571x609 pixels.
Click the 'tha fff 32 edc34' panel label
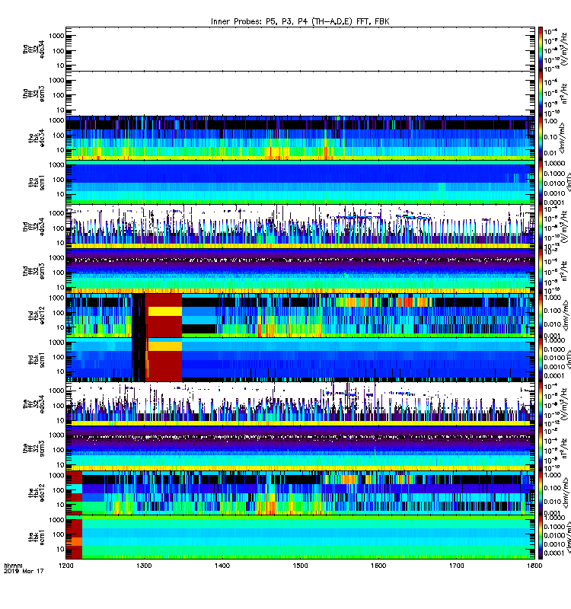click(x=33, y=49)
